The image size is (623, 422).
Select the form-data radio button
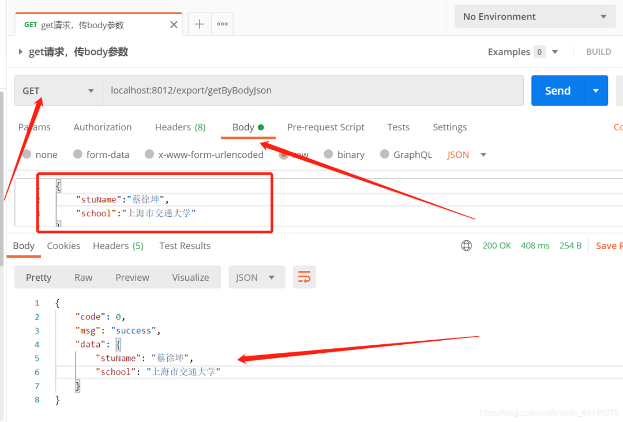coord(78,154)
